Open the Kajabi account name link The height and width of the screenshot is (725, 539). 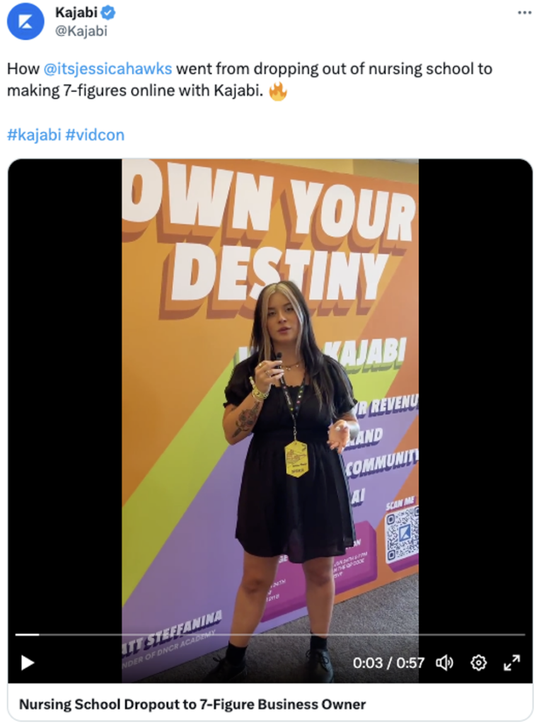coord(76,13)
